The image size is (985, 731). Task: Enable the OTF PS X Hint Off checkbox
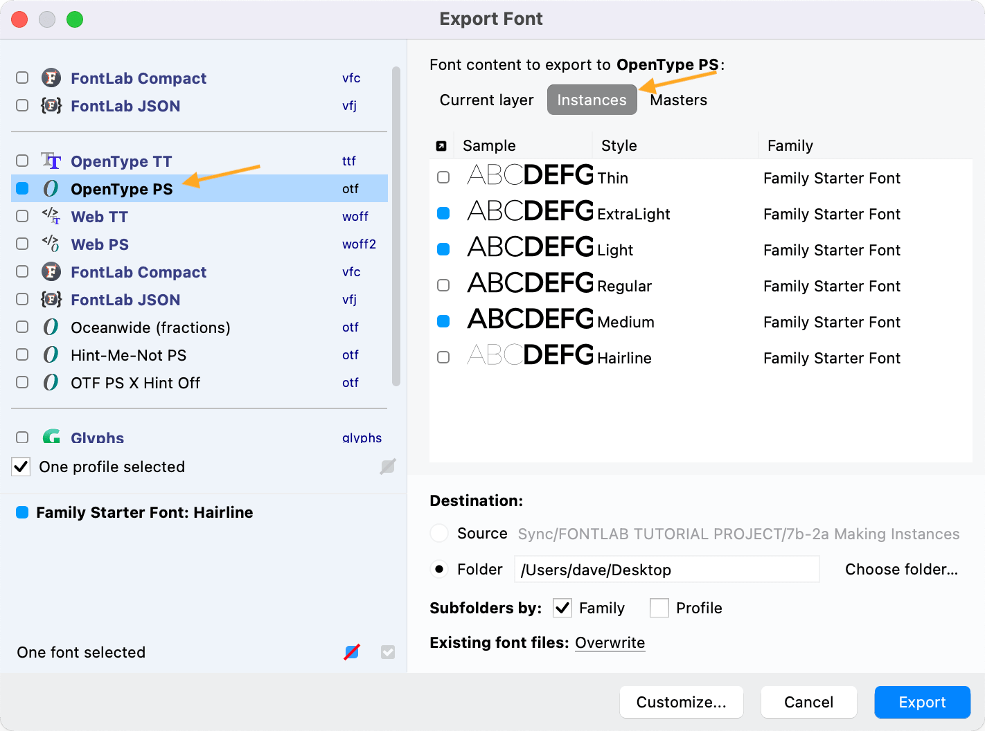pos(22,382)
